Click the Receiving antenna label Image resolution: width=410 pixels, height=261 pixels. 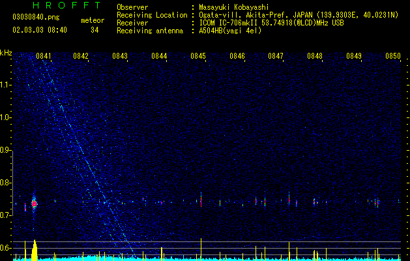[150, 31]
